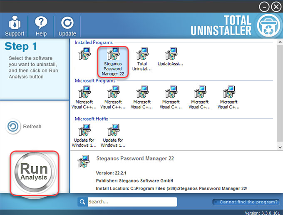Close the Total Uninstaller window
Screen dimensions: 283x215
[276, 7]
